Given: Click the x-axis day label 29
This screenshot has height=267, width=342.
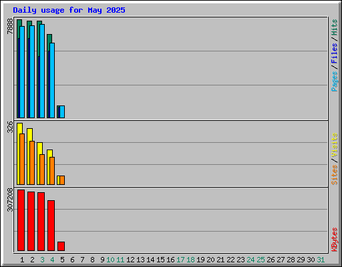Looking at the screenshot, I should [x=301, y=260].
